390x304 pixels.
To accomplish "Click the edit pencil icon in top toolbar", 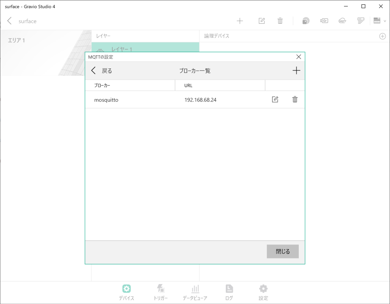I will point(262,20).
